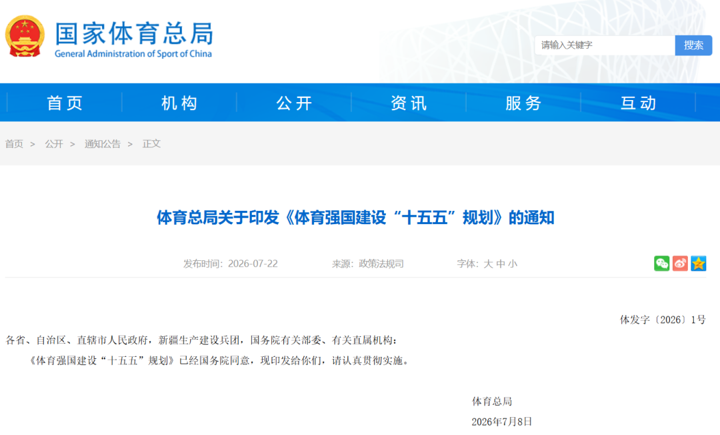
Task: Open the 公开 navigation menu
Action: pyautogui.click(x=295, y=103)
